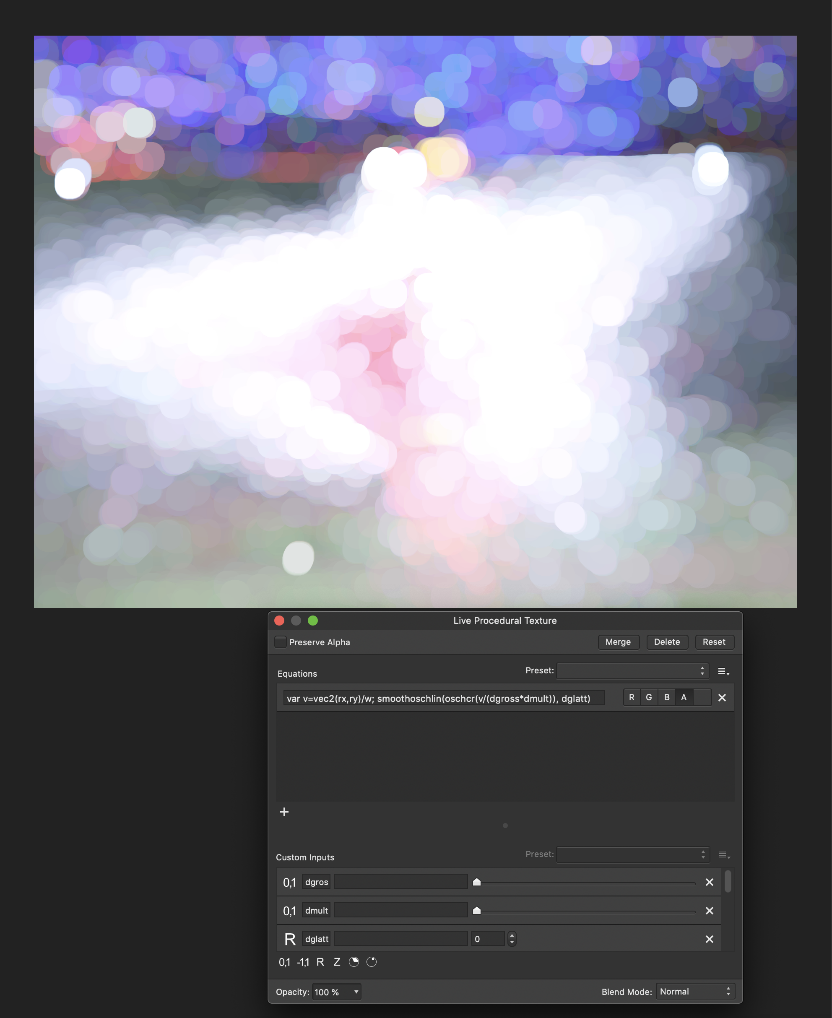Click the dmult description field
This screenshot has width=832, height=1018.
coord(400,910)
